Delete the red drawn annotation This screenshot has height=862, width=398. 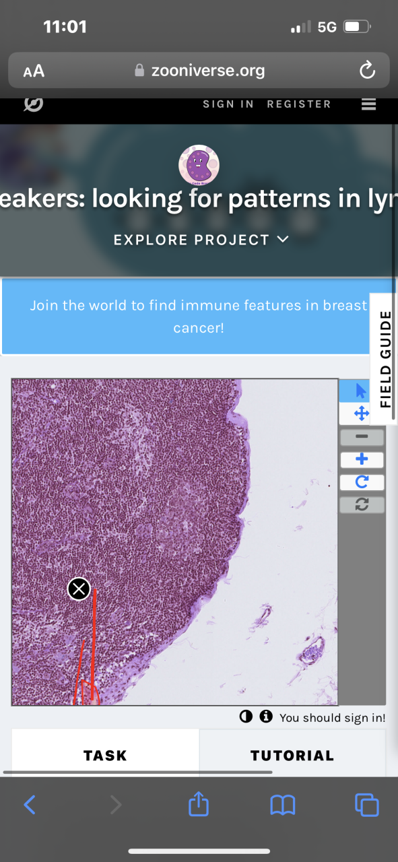click(x=79, y=589)
